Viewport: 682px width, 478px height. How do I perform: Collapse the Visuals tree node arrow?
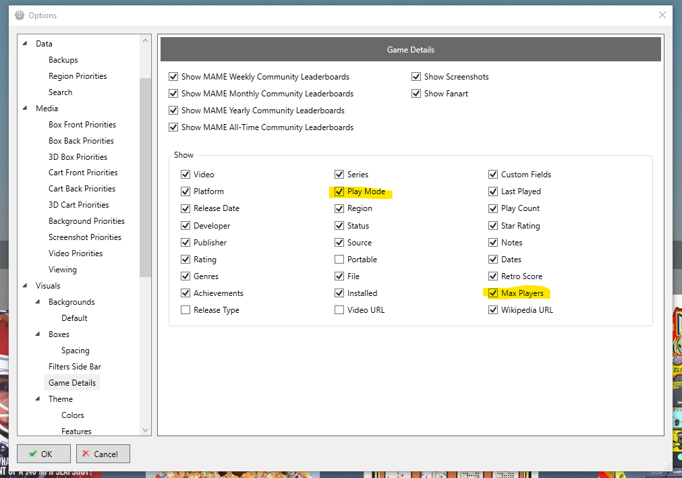(x=26, y=286)
